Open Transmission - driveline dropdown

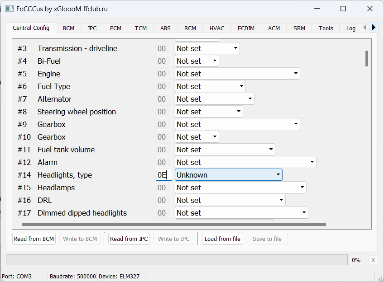[207, 48]
